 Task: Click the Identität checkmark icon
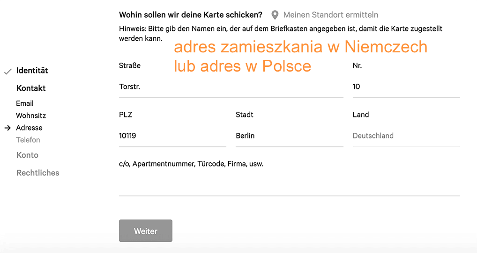pyautogui.click(x=8, y=72)
